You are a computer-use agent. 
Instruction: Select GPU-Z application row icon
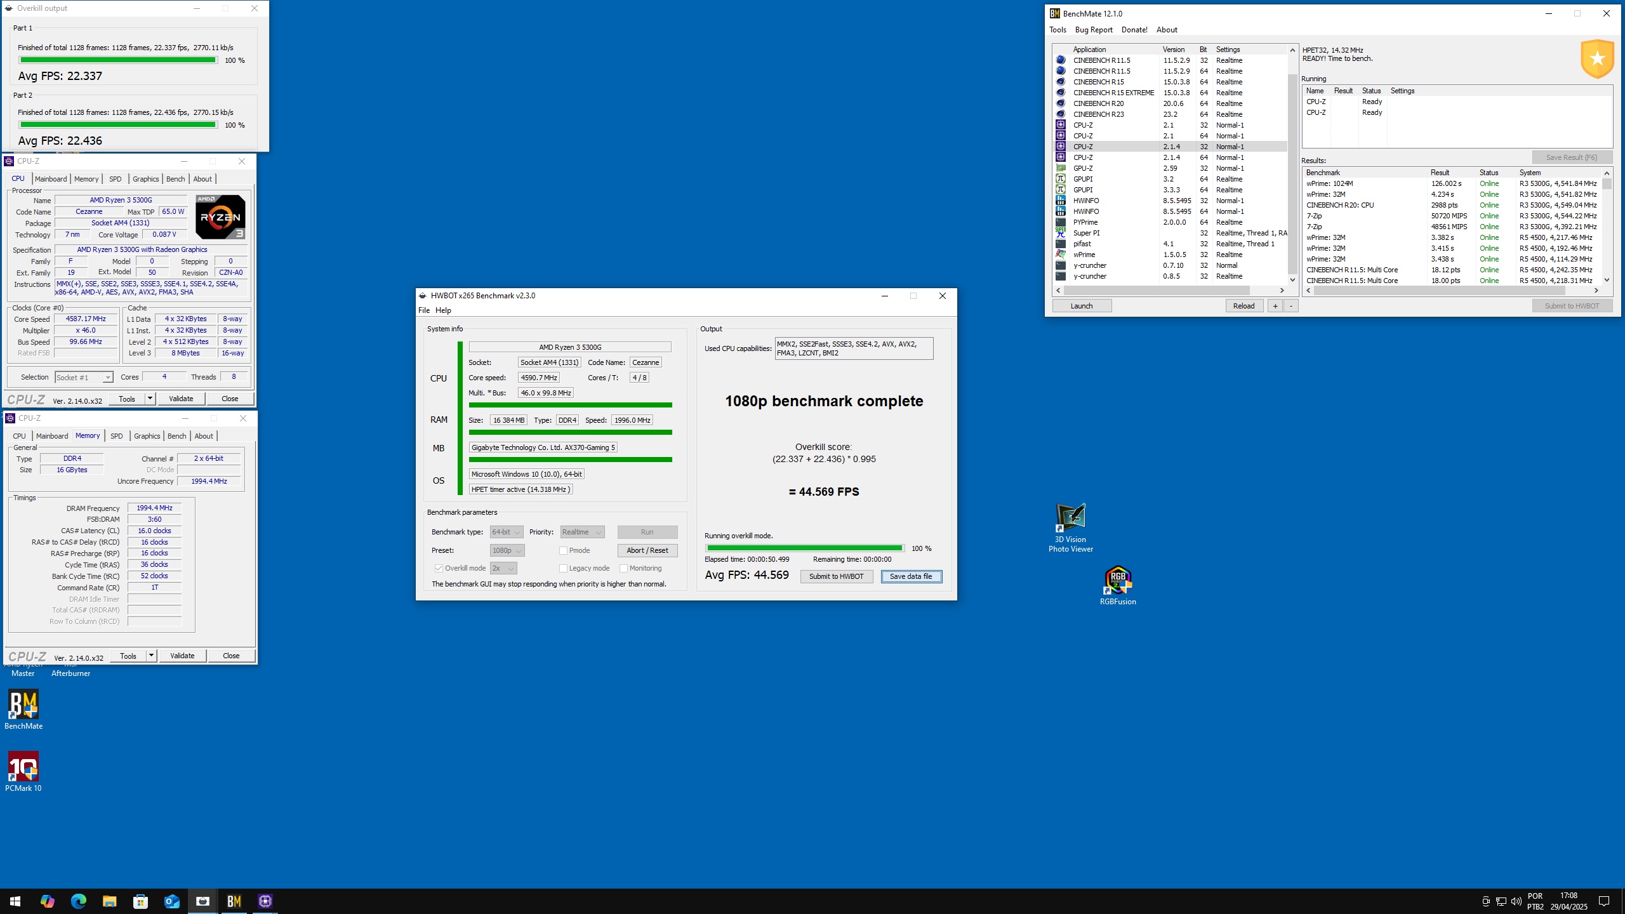point(1061,168)
